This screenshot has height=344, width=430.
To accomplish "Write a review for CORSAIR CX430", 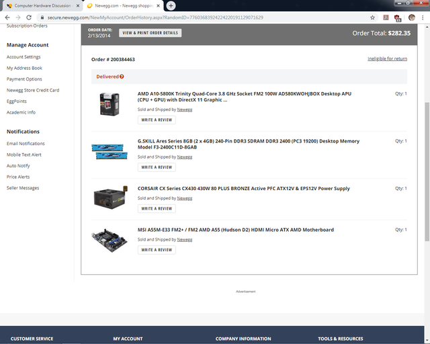I will (x=157, y=208).
